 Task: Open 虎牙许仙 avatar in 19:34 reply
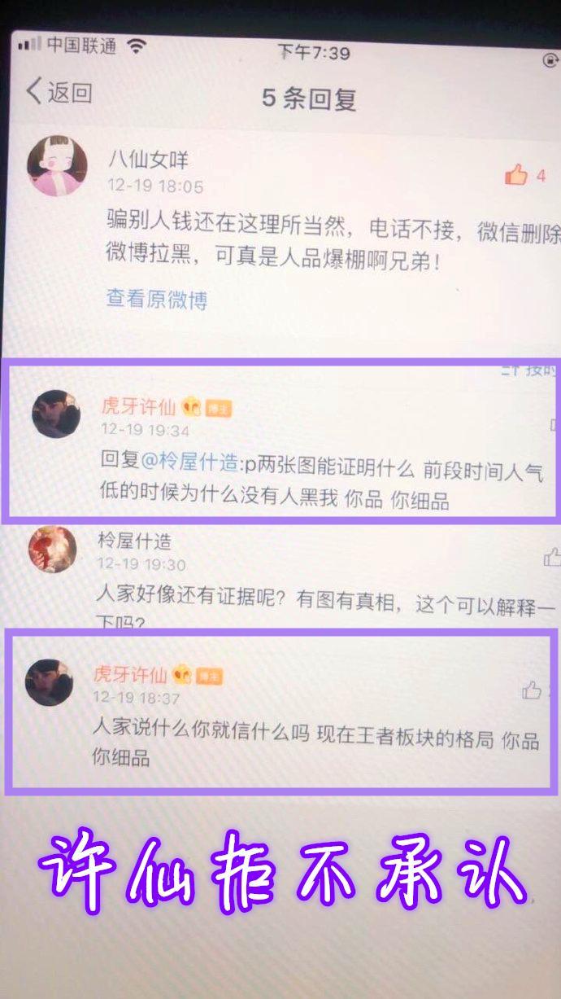click(x=56, y=414)
